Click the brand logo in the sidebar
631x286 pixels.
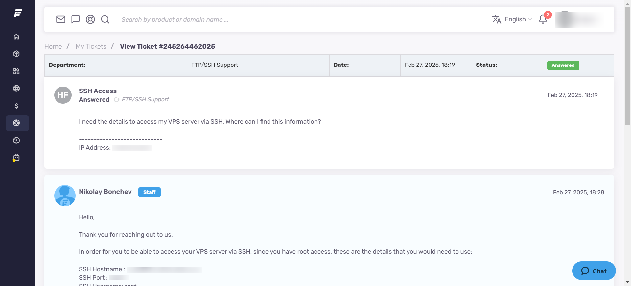[18, 13]
